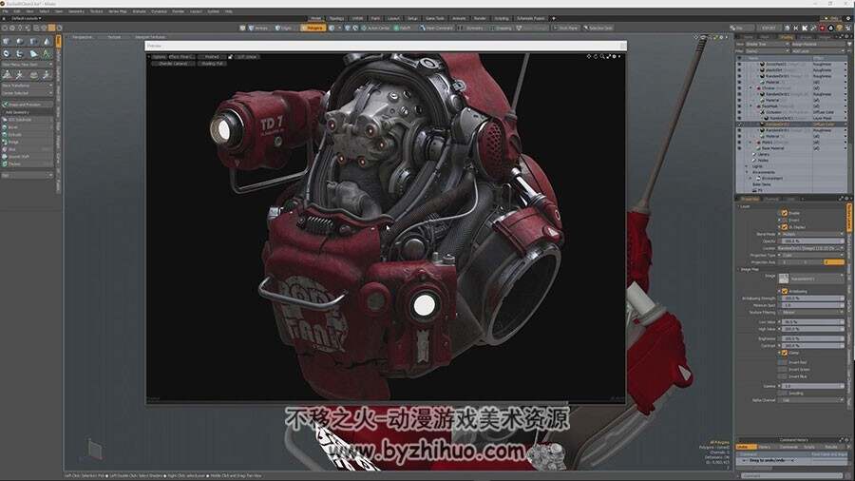Enable Invert Green option
The image size is (855, 481).
click(x=782, y=369)
